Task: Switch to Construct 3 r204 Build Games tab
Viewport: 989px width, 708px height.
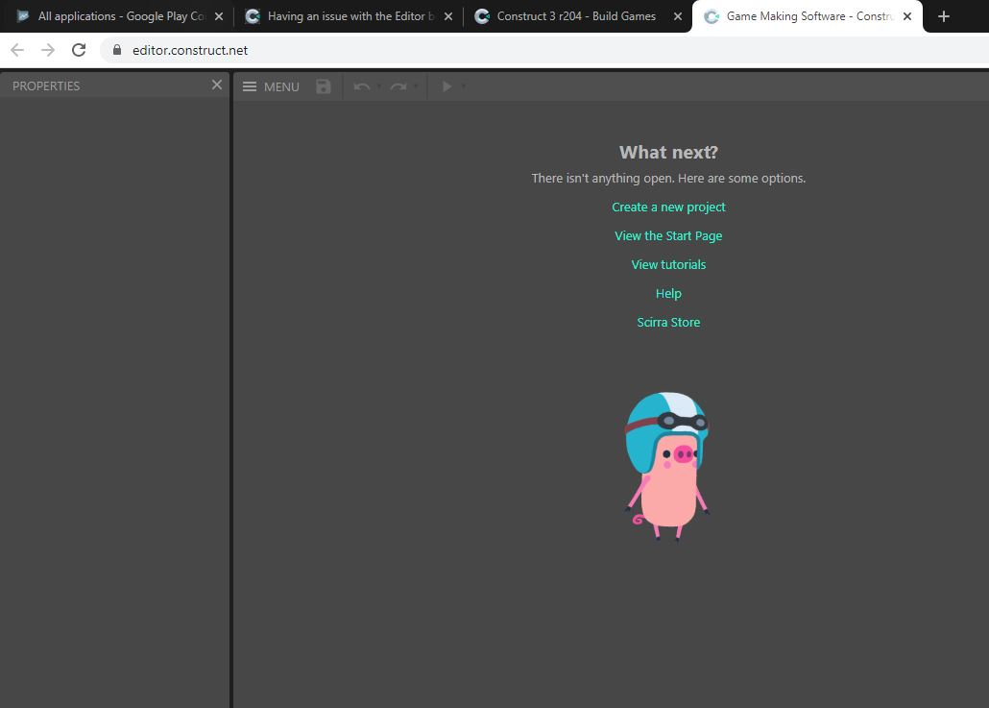Action: [x=577, y=16]
